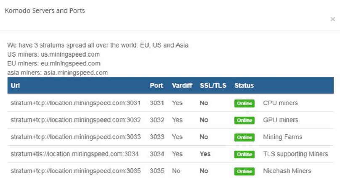This screenshot has height=191, width=340.
Task: Click the Online badge for CPU miners
Action: pos(244,103)
